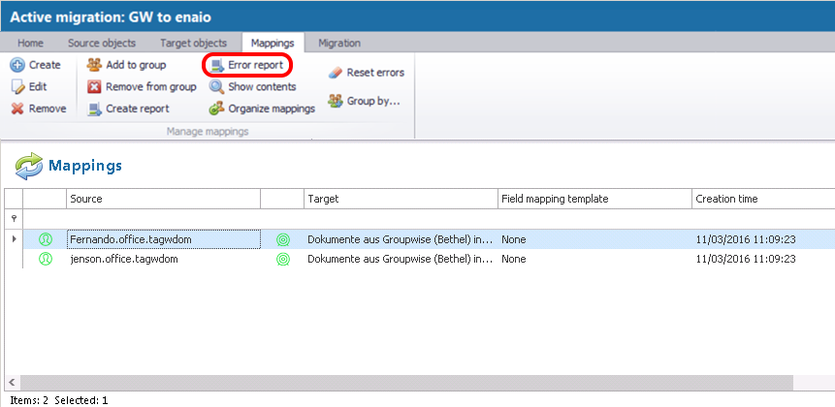Go to the Target objects tab
835x407 pixels.
click(194, 43)
